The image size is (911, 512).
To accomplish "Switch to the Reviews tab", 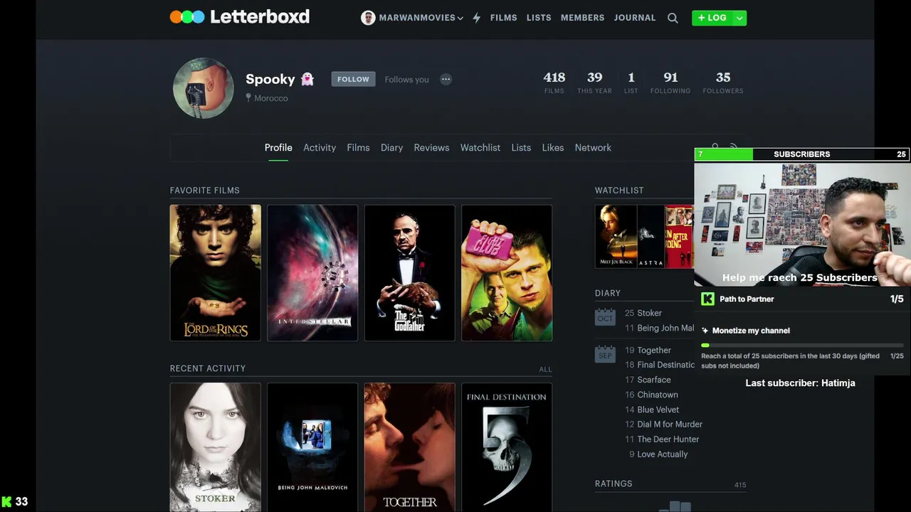I will pyautogui.click(x=431, y=148).
